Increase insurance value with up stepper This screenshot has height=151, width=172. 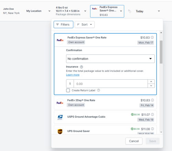point(151,82)
